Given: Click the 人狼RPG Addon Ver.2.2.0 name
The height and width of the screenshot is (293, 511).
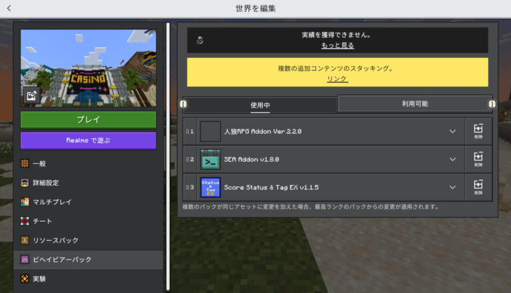Looking at the screenshot, I should click(263, 131).
